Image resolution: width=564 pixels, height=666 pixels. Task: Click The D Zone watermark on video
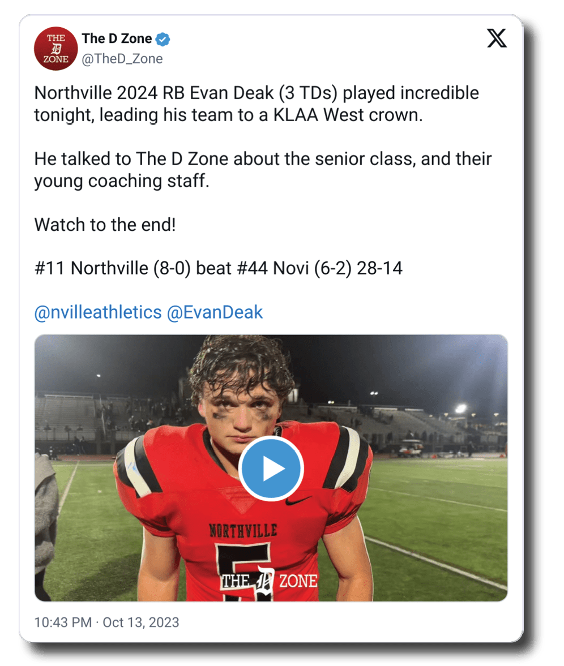(269, 580)
